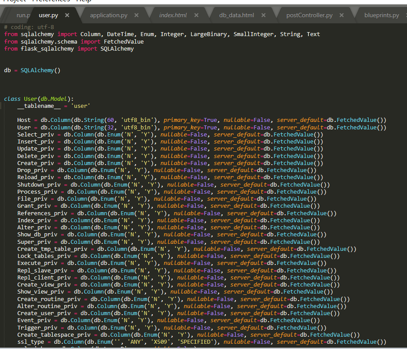The width and height of the screenshot is (407, 349).
Task: Switch to the run.py tab
Action: click(23, 15)
